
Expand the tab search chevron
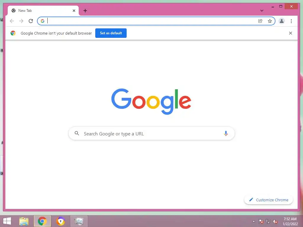pyautogui.click(x=262, y=11)
